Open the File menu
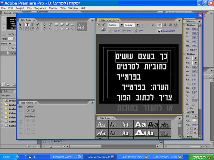 click(3, 8)
